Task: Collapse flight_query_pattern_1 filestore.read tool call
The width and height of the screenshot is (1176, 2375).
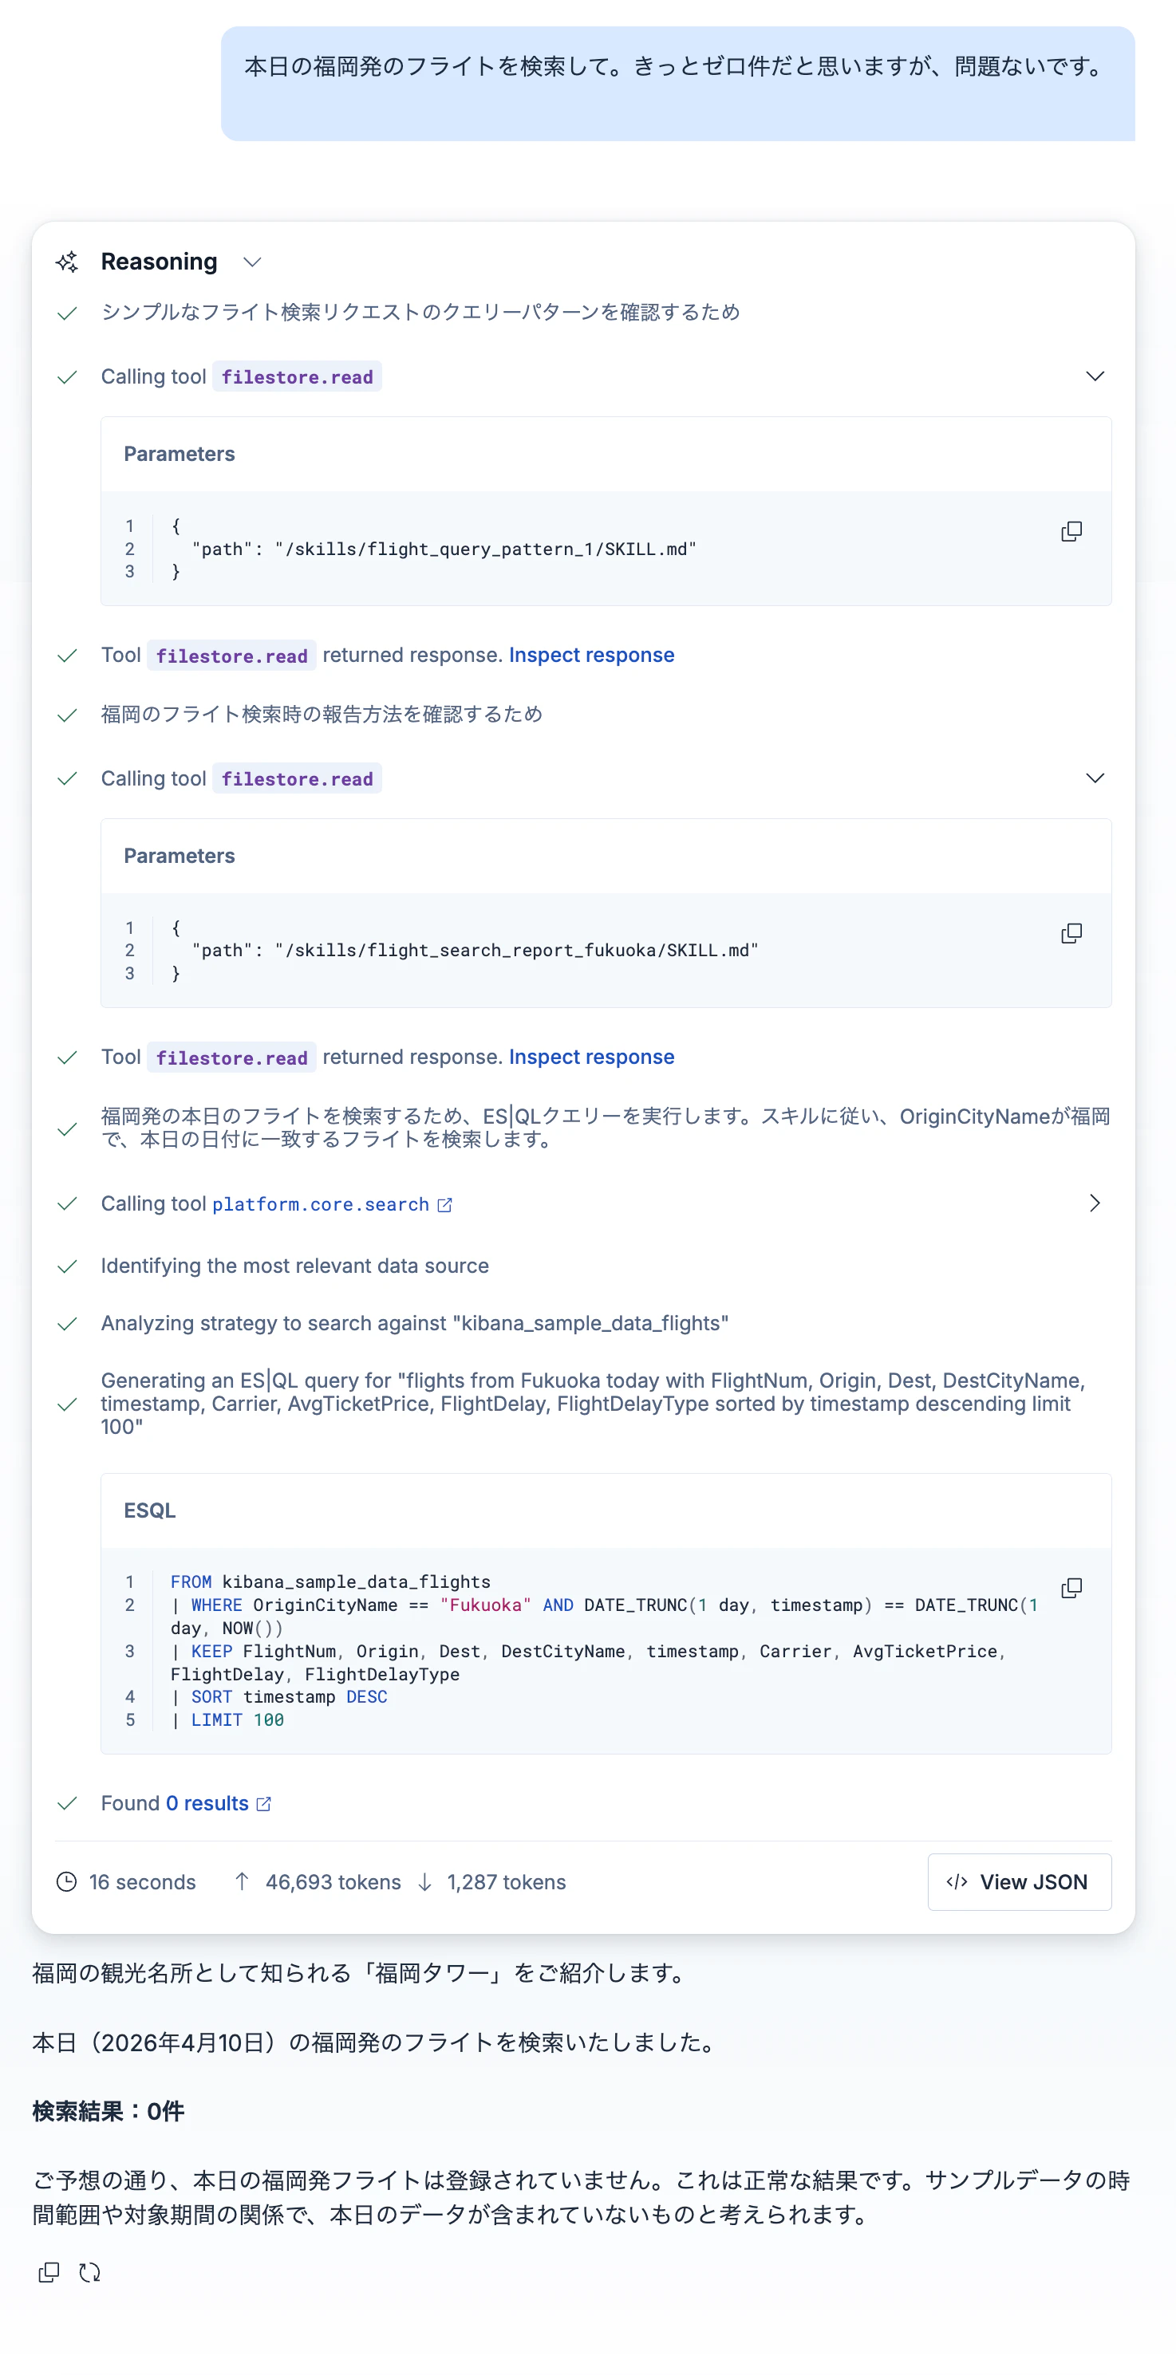Action: tap(1095, 376)
